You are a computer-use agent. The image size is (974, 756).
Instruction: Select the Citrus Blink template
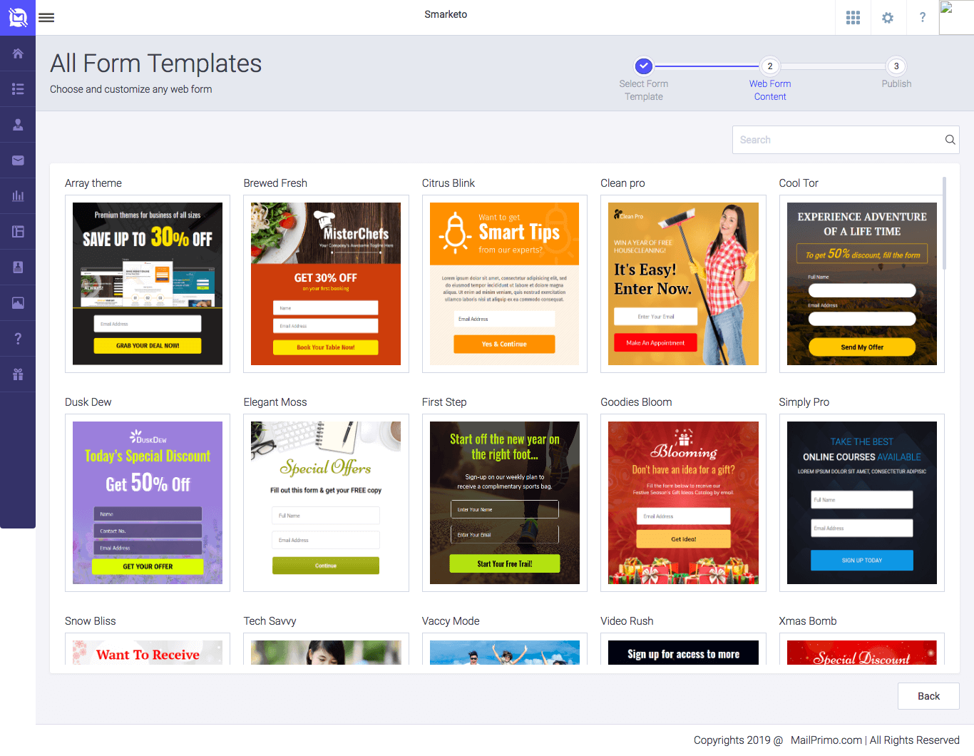pyautogui.click(x=505, y=284)
